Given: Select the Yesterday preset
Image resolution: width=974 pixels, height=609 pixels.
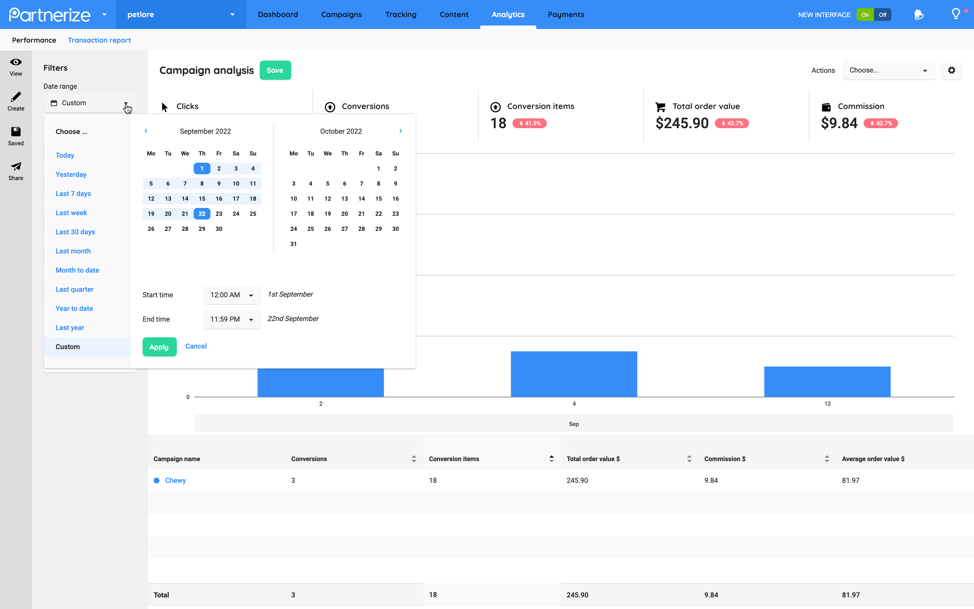Looking at the screenshot, I should (x=71, y=174).
